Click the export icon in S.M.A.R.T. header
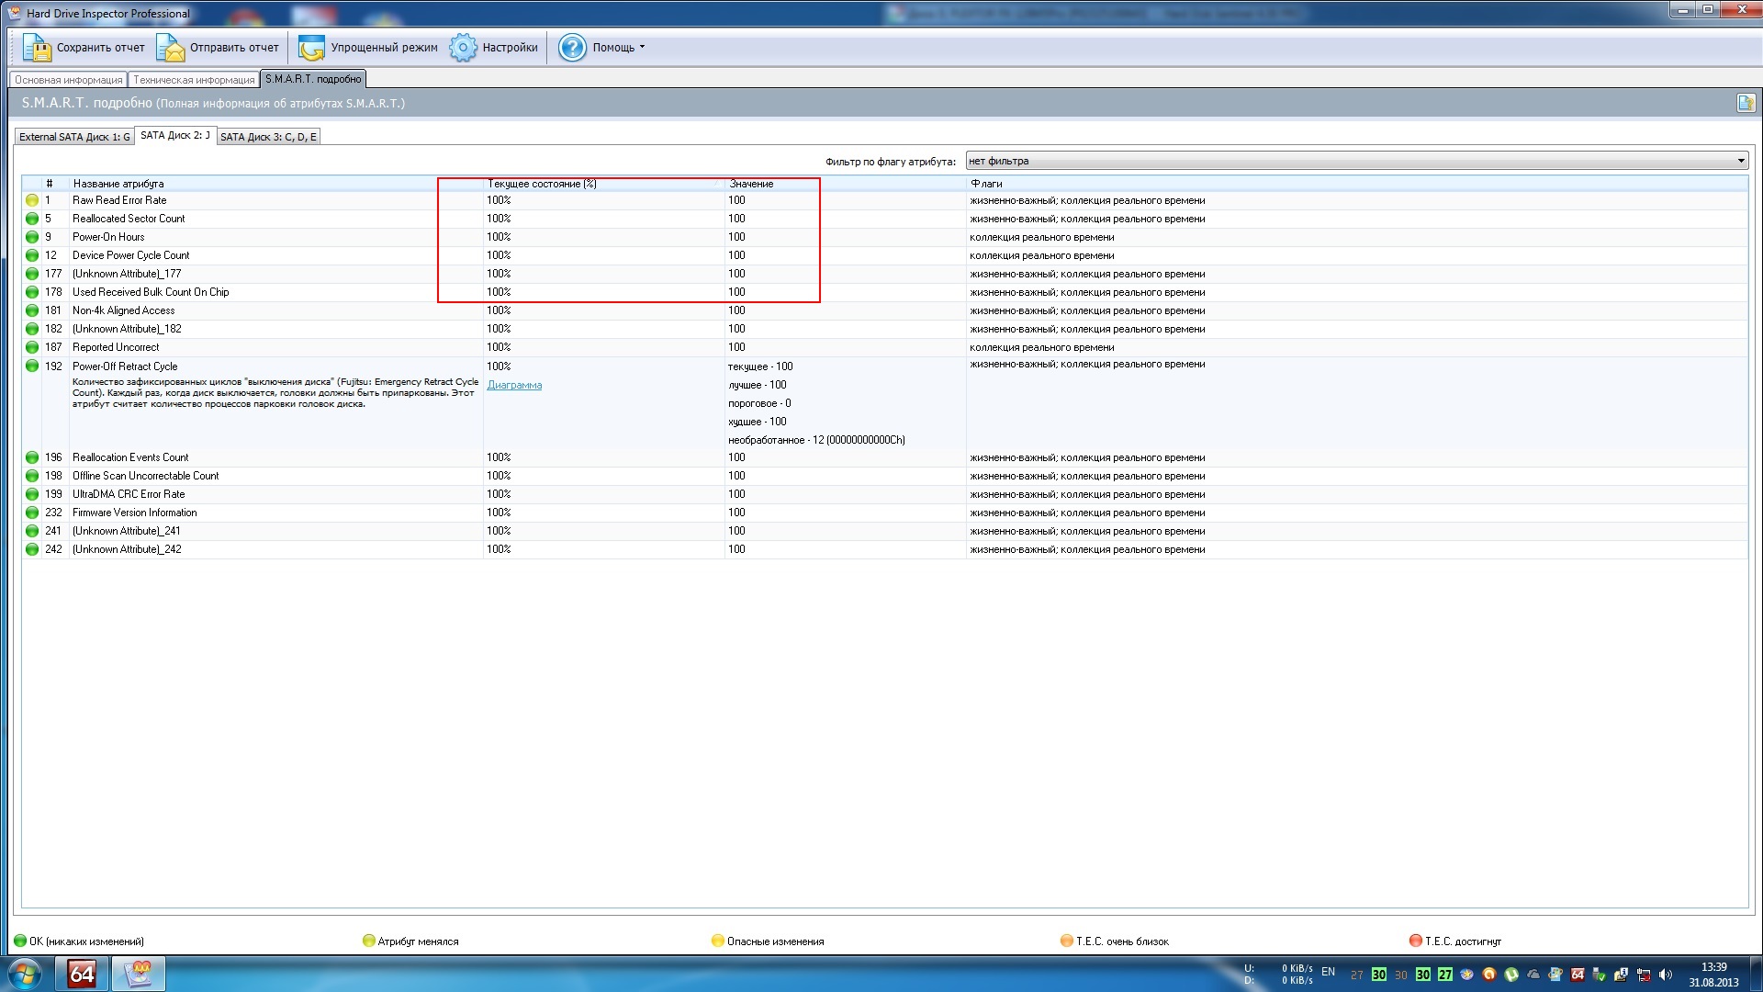Viewport: 1763px width, 992px height. 1745,103
